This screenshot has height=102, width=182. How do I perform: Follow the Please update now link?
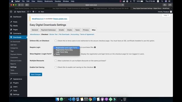(x=60, y=19)
